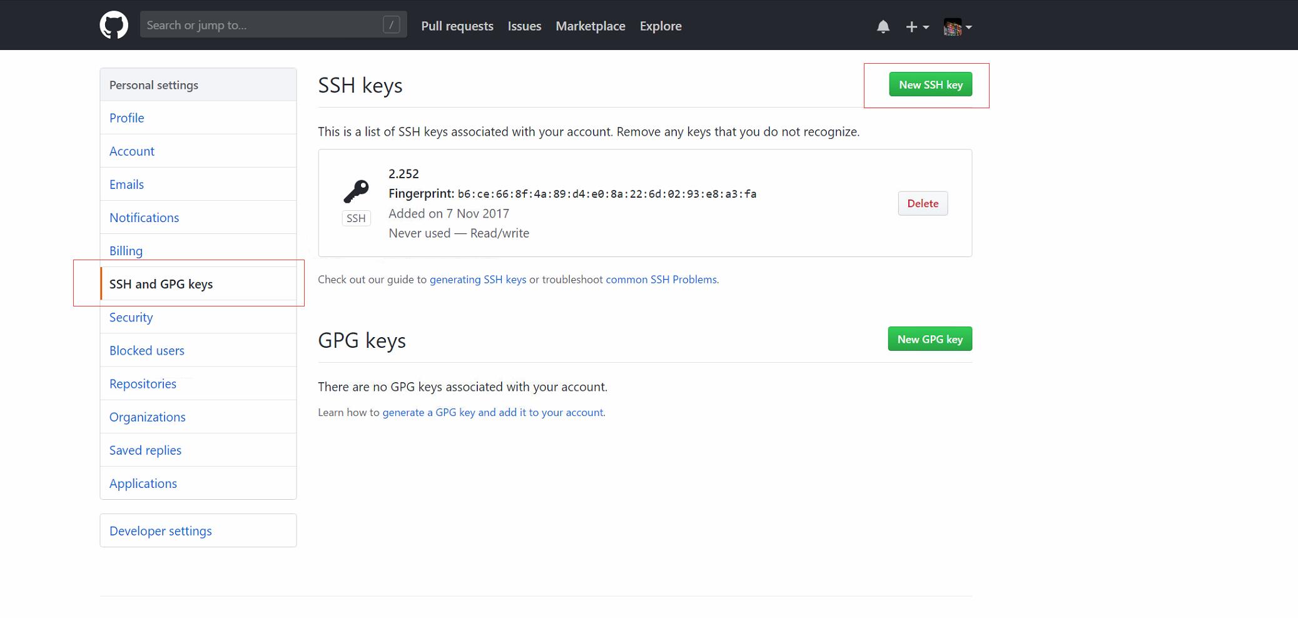Focus the Search or jump to field

[273, 25]
